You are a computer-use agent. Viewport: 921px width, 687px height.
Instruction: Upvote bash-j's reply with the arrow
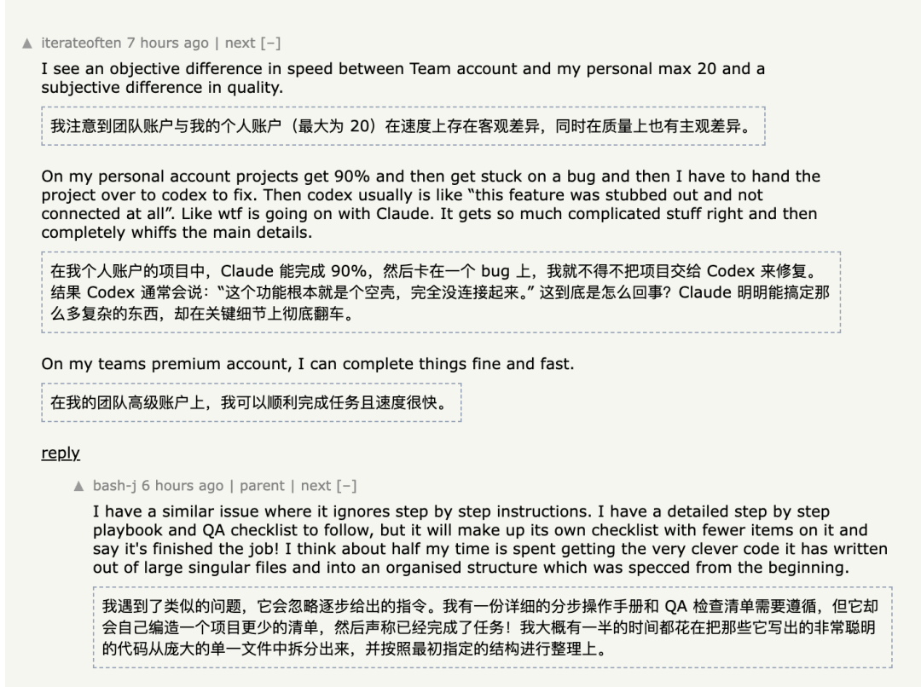tap(79, 486)
